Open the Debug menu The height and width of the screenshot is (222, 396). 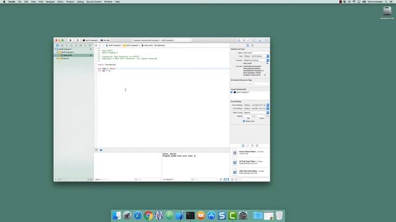(x=80, y=2)
